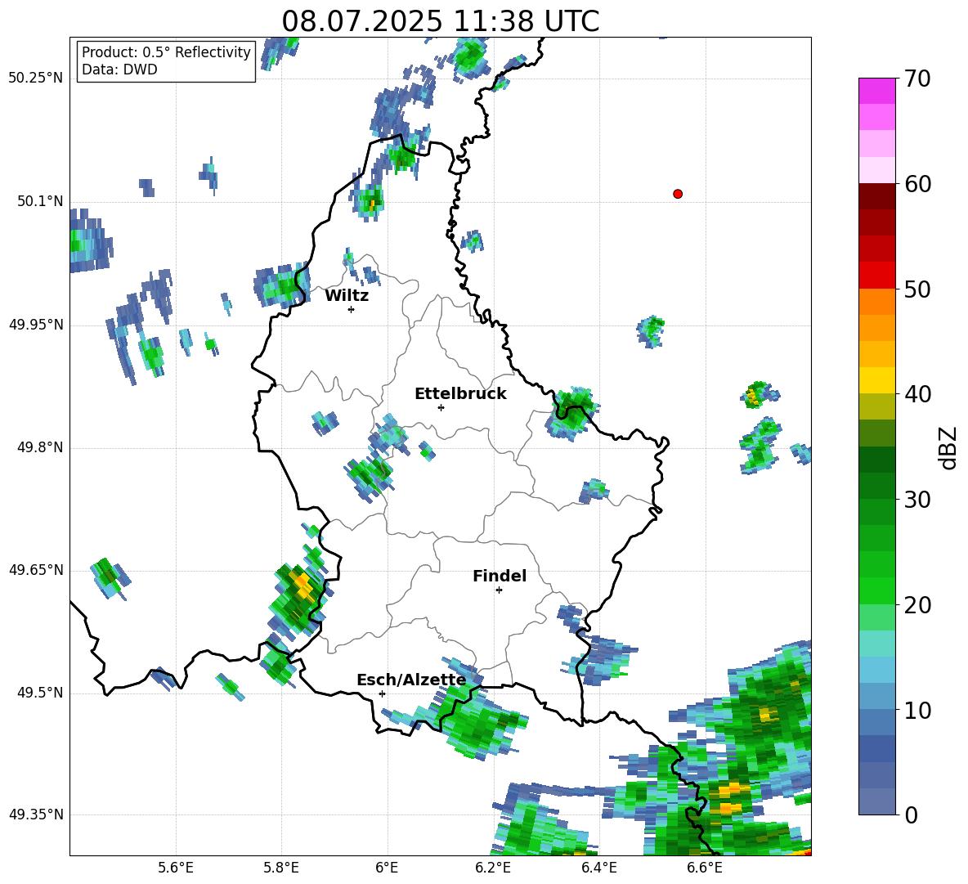Image resolution: width=968 pixels, height=884 pixels.
Task: Click the Ettelbruck station label
Action: (x=460, y=394)
